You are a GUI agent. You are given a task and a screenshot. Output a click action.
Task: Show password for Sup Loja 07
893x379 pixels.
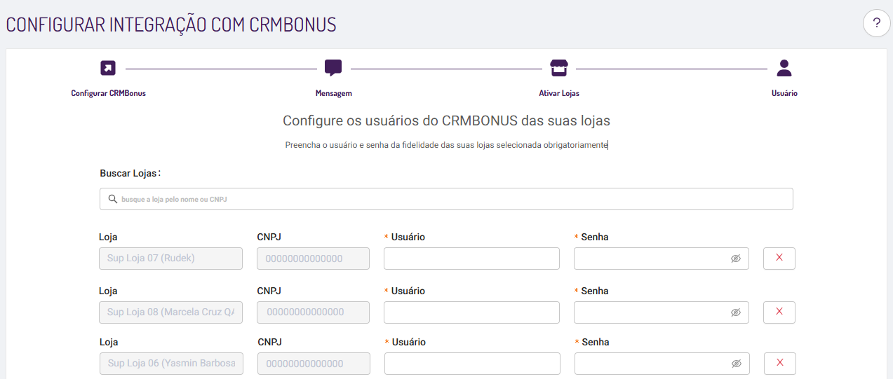pos(736,259)
